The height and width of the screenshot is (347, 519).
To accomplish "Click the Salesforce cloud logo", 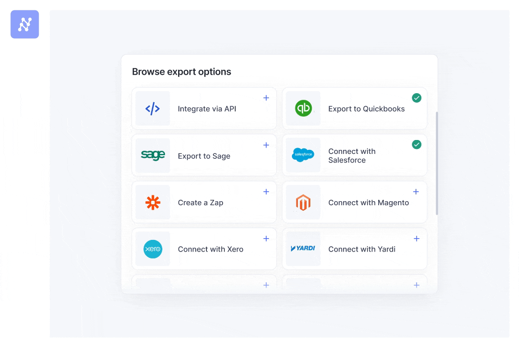I will [x=303, y=155].
